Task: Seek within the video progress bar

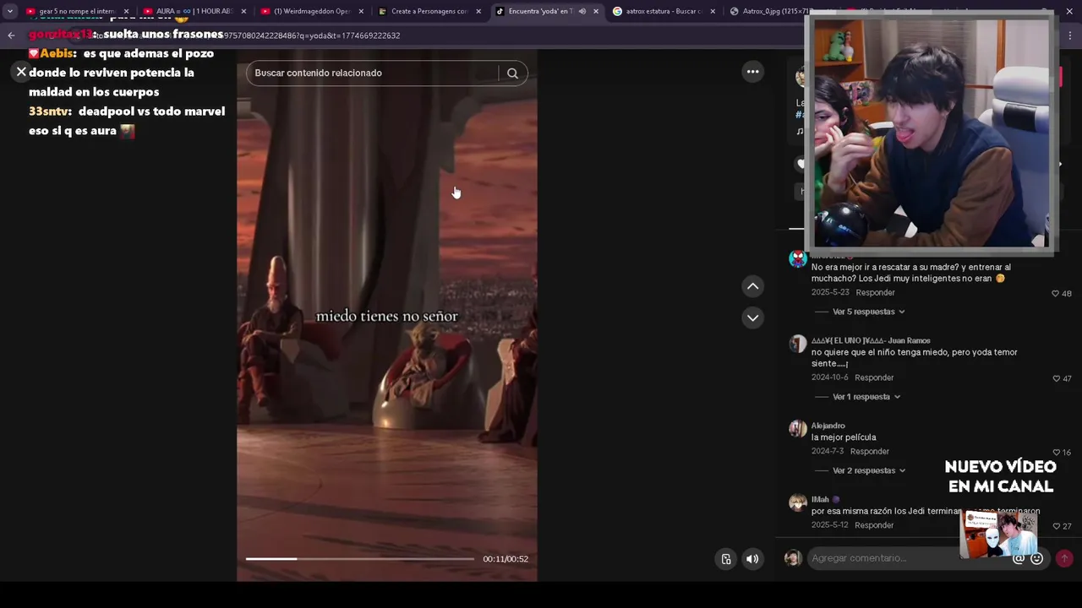Action: click(x=360, y=558)
